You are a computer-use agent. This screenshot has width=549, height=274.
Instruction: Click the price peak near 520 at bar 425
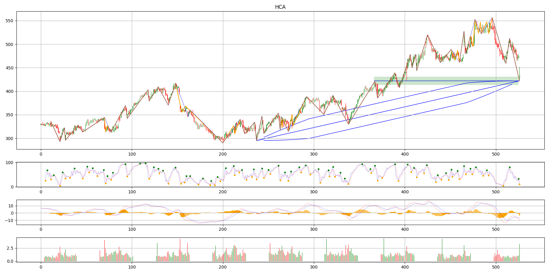point(427,35)
